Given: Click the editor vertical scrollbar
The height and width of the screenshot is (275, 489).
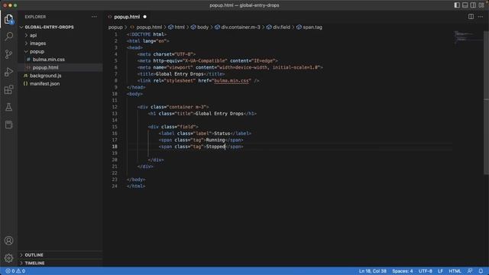Looking at the screenshot, I should pyautogui.click(x=486, y=103).
